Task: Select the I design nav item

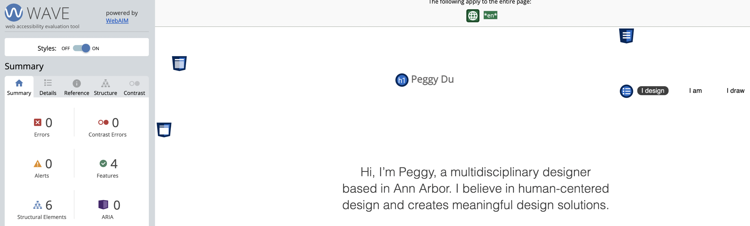Action: [653, 91]
